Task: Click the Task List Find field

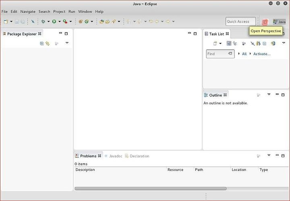Action: tap(220, 54)
